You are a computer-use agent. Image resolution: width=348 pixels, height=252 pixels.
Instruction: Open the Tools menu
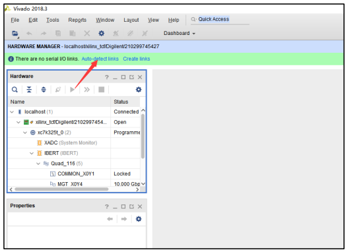(x=53, y=20)
